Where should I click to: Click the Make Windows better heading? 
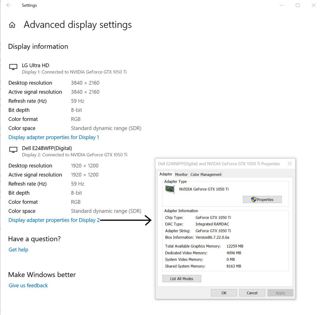click(42, 274)
